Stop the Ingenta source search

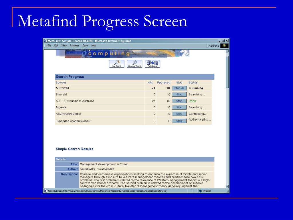pyautogui.click(x=179, y=107)
